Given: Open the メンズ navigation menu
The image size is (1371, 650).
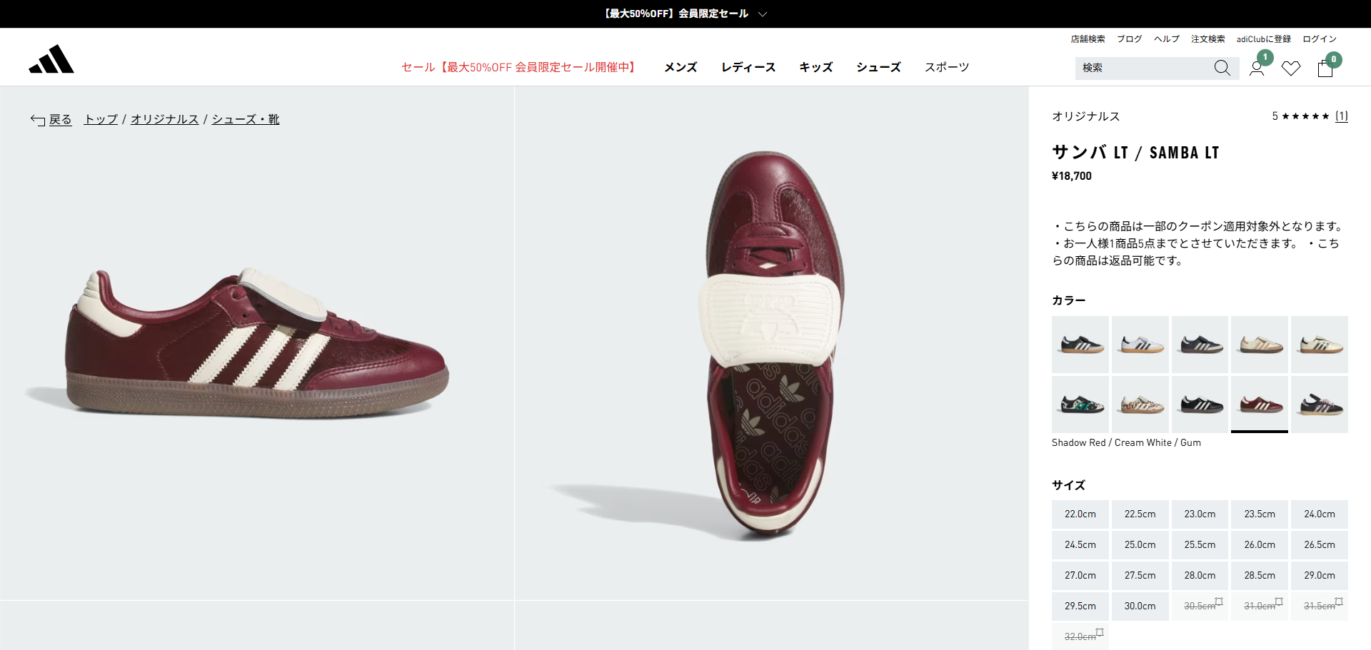Looking at the screenshot, I should pyautogui.click(x=681, y=67).
